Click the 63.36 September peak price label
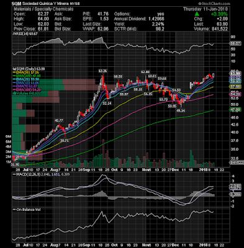The width and height of the screenshot is (244, 248). (103, 71)
